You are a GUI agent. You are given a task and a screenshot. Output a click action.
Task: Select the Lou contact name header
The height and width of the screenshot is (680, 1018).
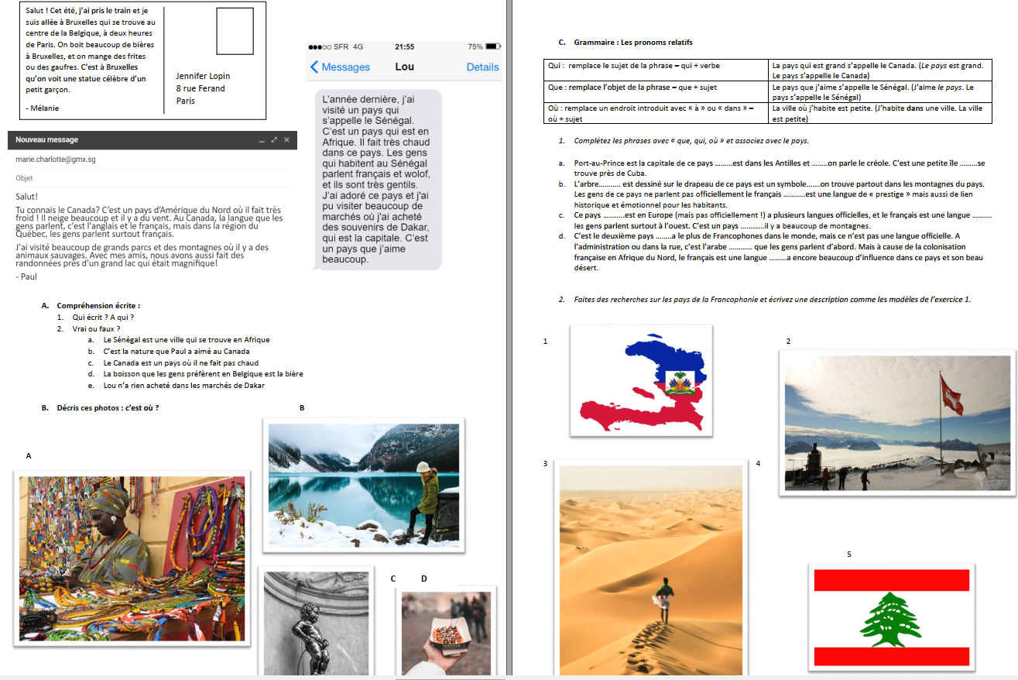coord(404,67)
